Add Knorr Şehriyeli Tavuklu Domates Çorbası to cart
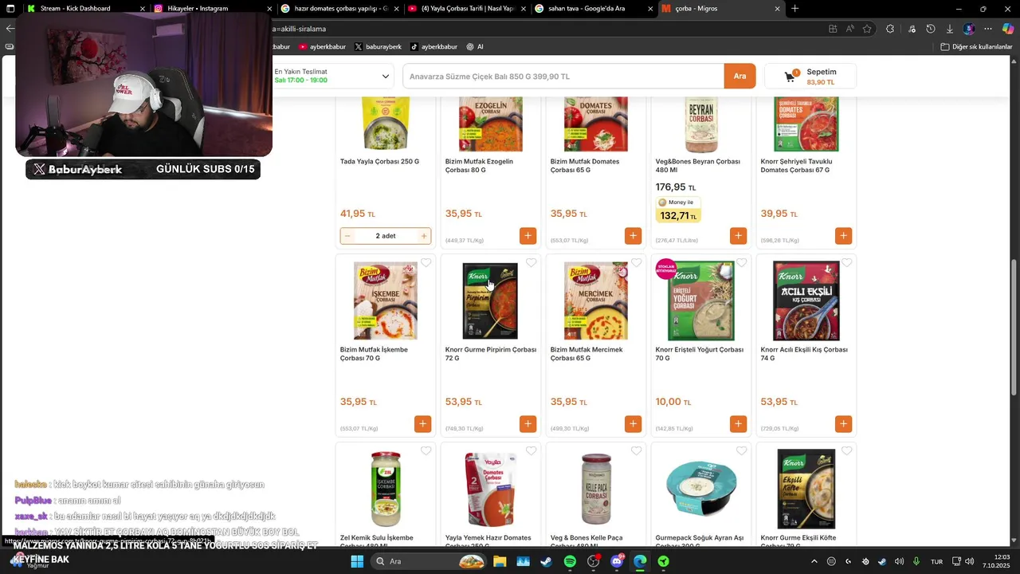1020x574 pixels. (x=843, y=236)
